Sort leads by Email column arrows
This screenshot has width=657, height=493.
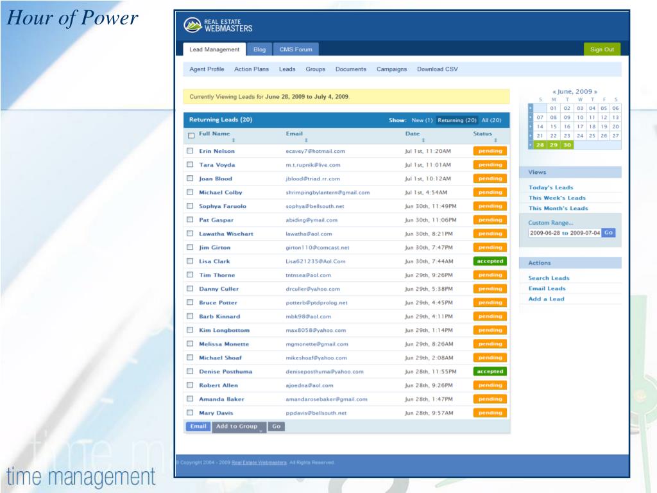tap(306, 141)
